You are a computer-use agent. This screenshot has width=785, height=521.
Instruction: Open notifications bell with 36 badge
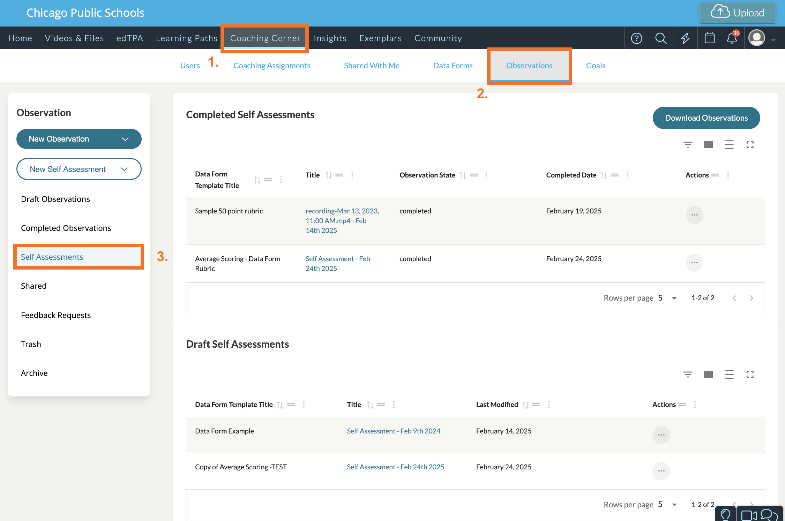point(732,38)
